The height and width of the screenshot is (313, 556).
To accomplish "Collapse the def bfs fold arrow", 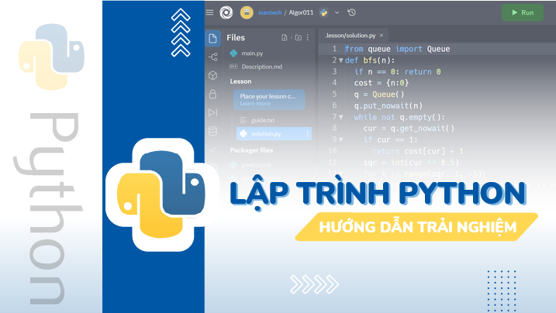I will click(340, 60).
